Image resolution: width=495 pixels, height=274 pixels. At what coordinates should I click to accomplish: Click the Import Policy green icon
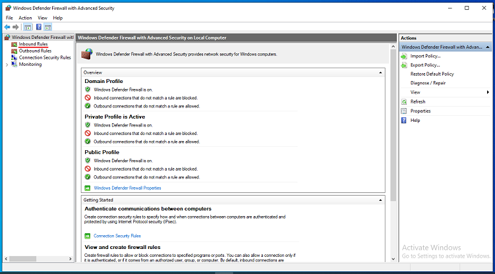tap(404, 56)
